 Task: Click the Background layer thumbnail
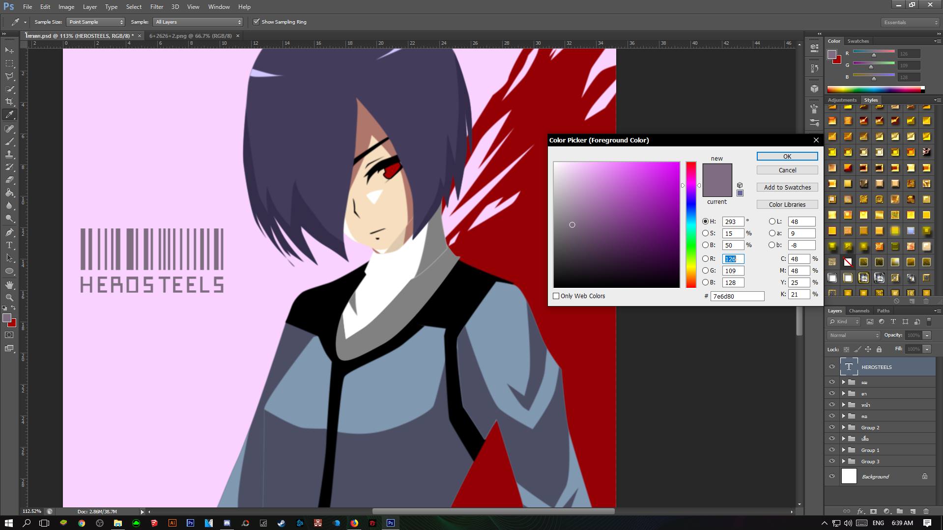849,476
